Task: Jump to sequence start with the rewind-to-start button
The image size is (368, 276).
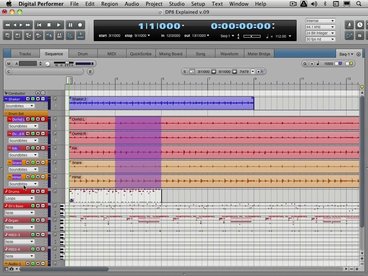Action: [x=39, y=25]
